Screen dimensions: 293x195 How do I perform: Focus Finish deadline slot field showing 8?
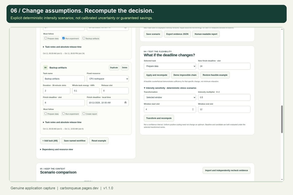click(64, 103)
